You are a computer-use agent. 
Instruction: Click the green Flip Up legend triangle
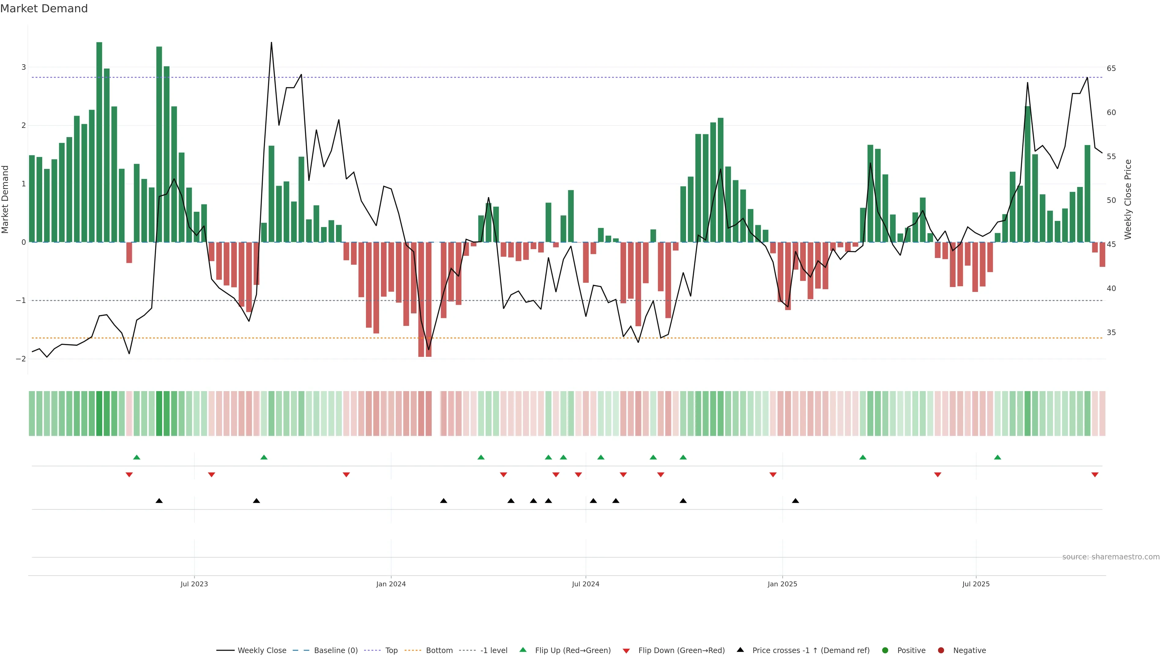click(523, 650)
